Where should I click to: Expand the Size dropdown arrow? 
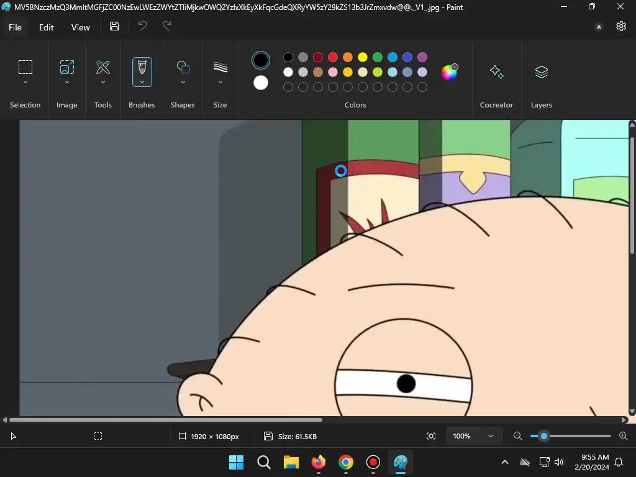pyautogui.click(x=220, y=83)
